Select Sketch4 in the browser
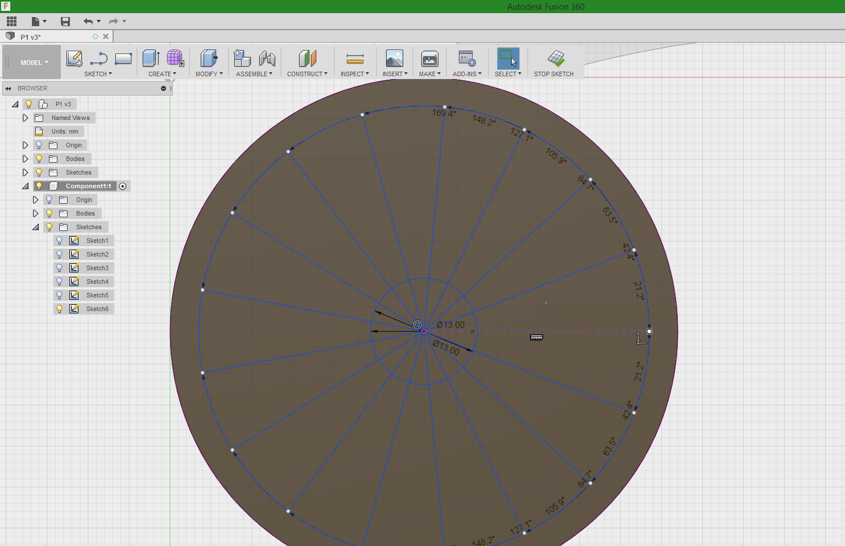 point(97,282)
